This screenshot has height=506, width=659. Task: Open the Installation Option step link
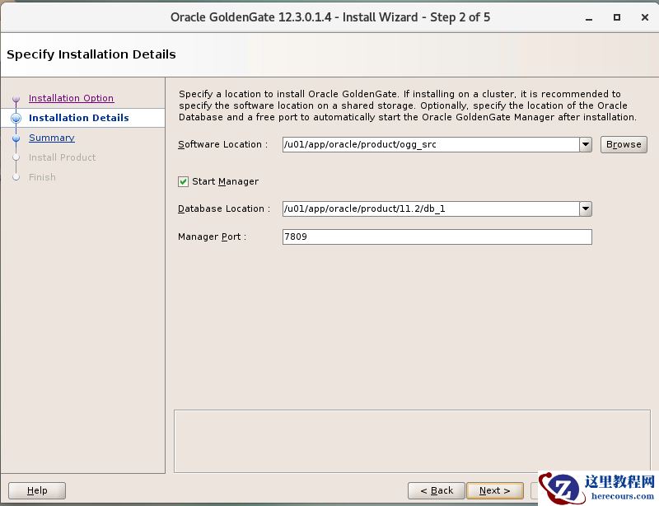point(71,98)
